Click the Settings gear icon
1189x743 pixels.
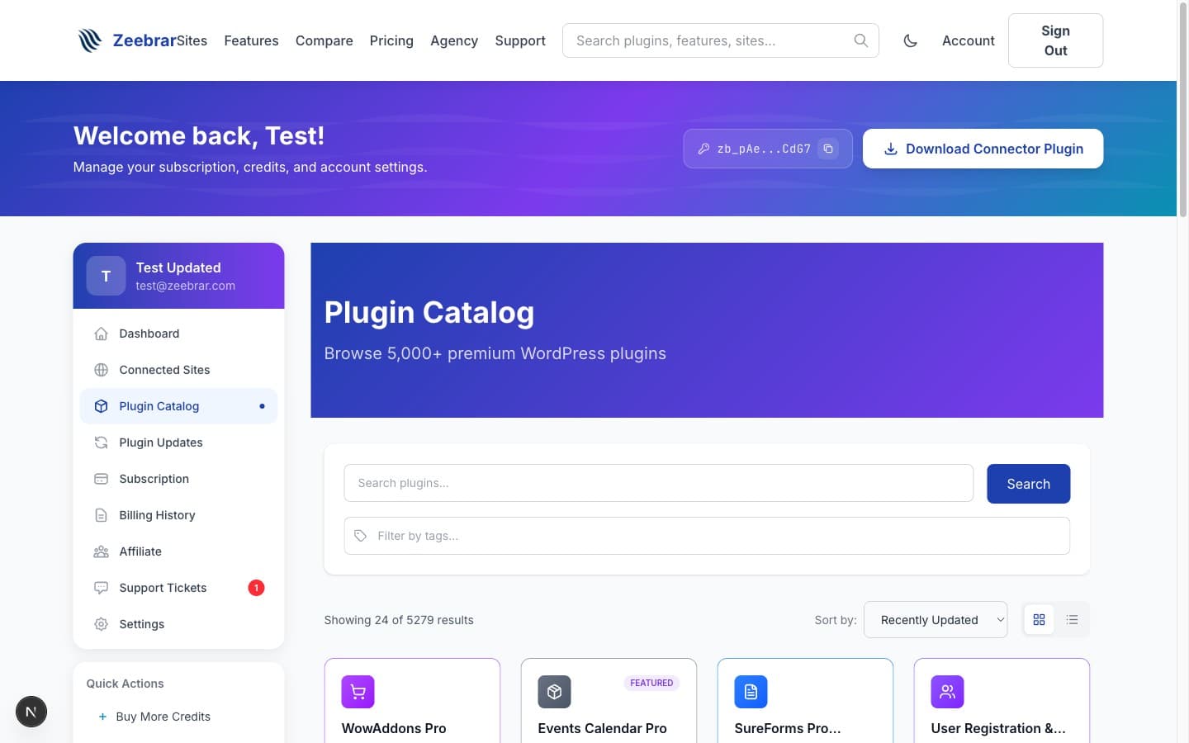[101, 624]
